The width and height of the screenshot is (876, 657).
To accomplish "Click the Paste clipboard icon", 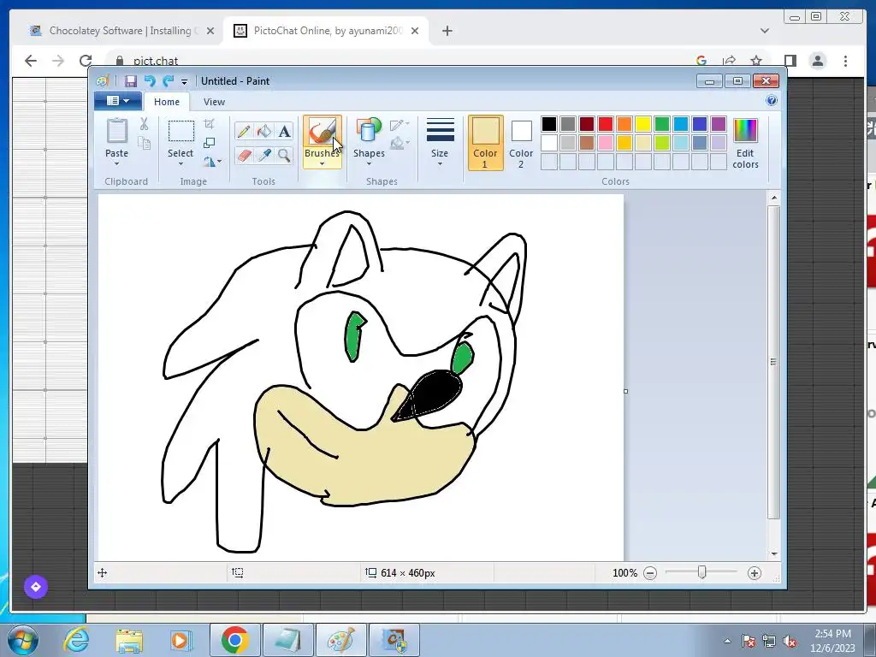I will coord(116,132).
